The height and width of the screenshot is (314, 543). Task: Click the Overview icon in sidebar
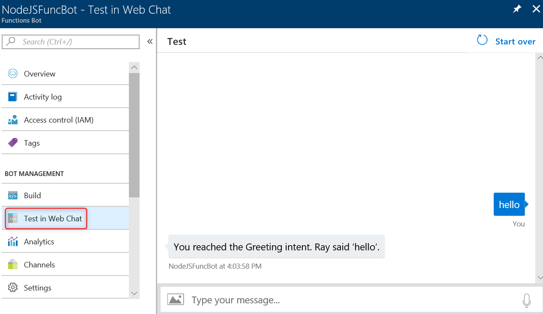click(13, 73)
